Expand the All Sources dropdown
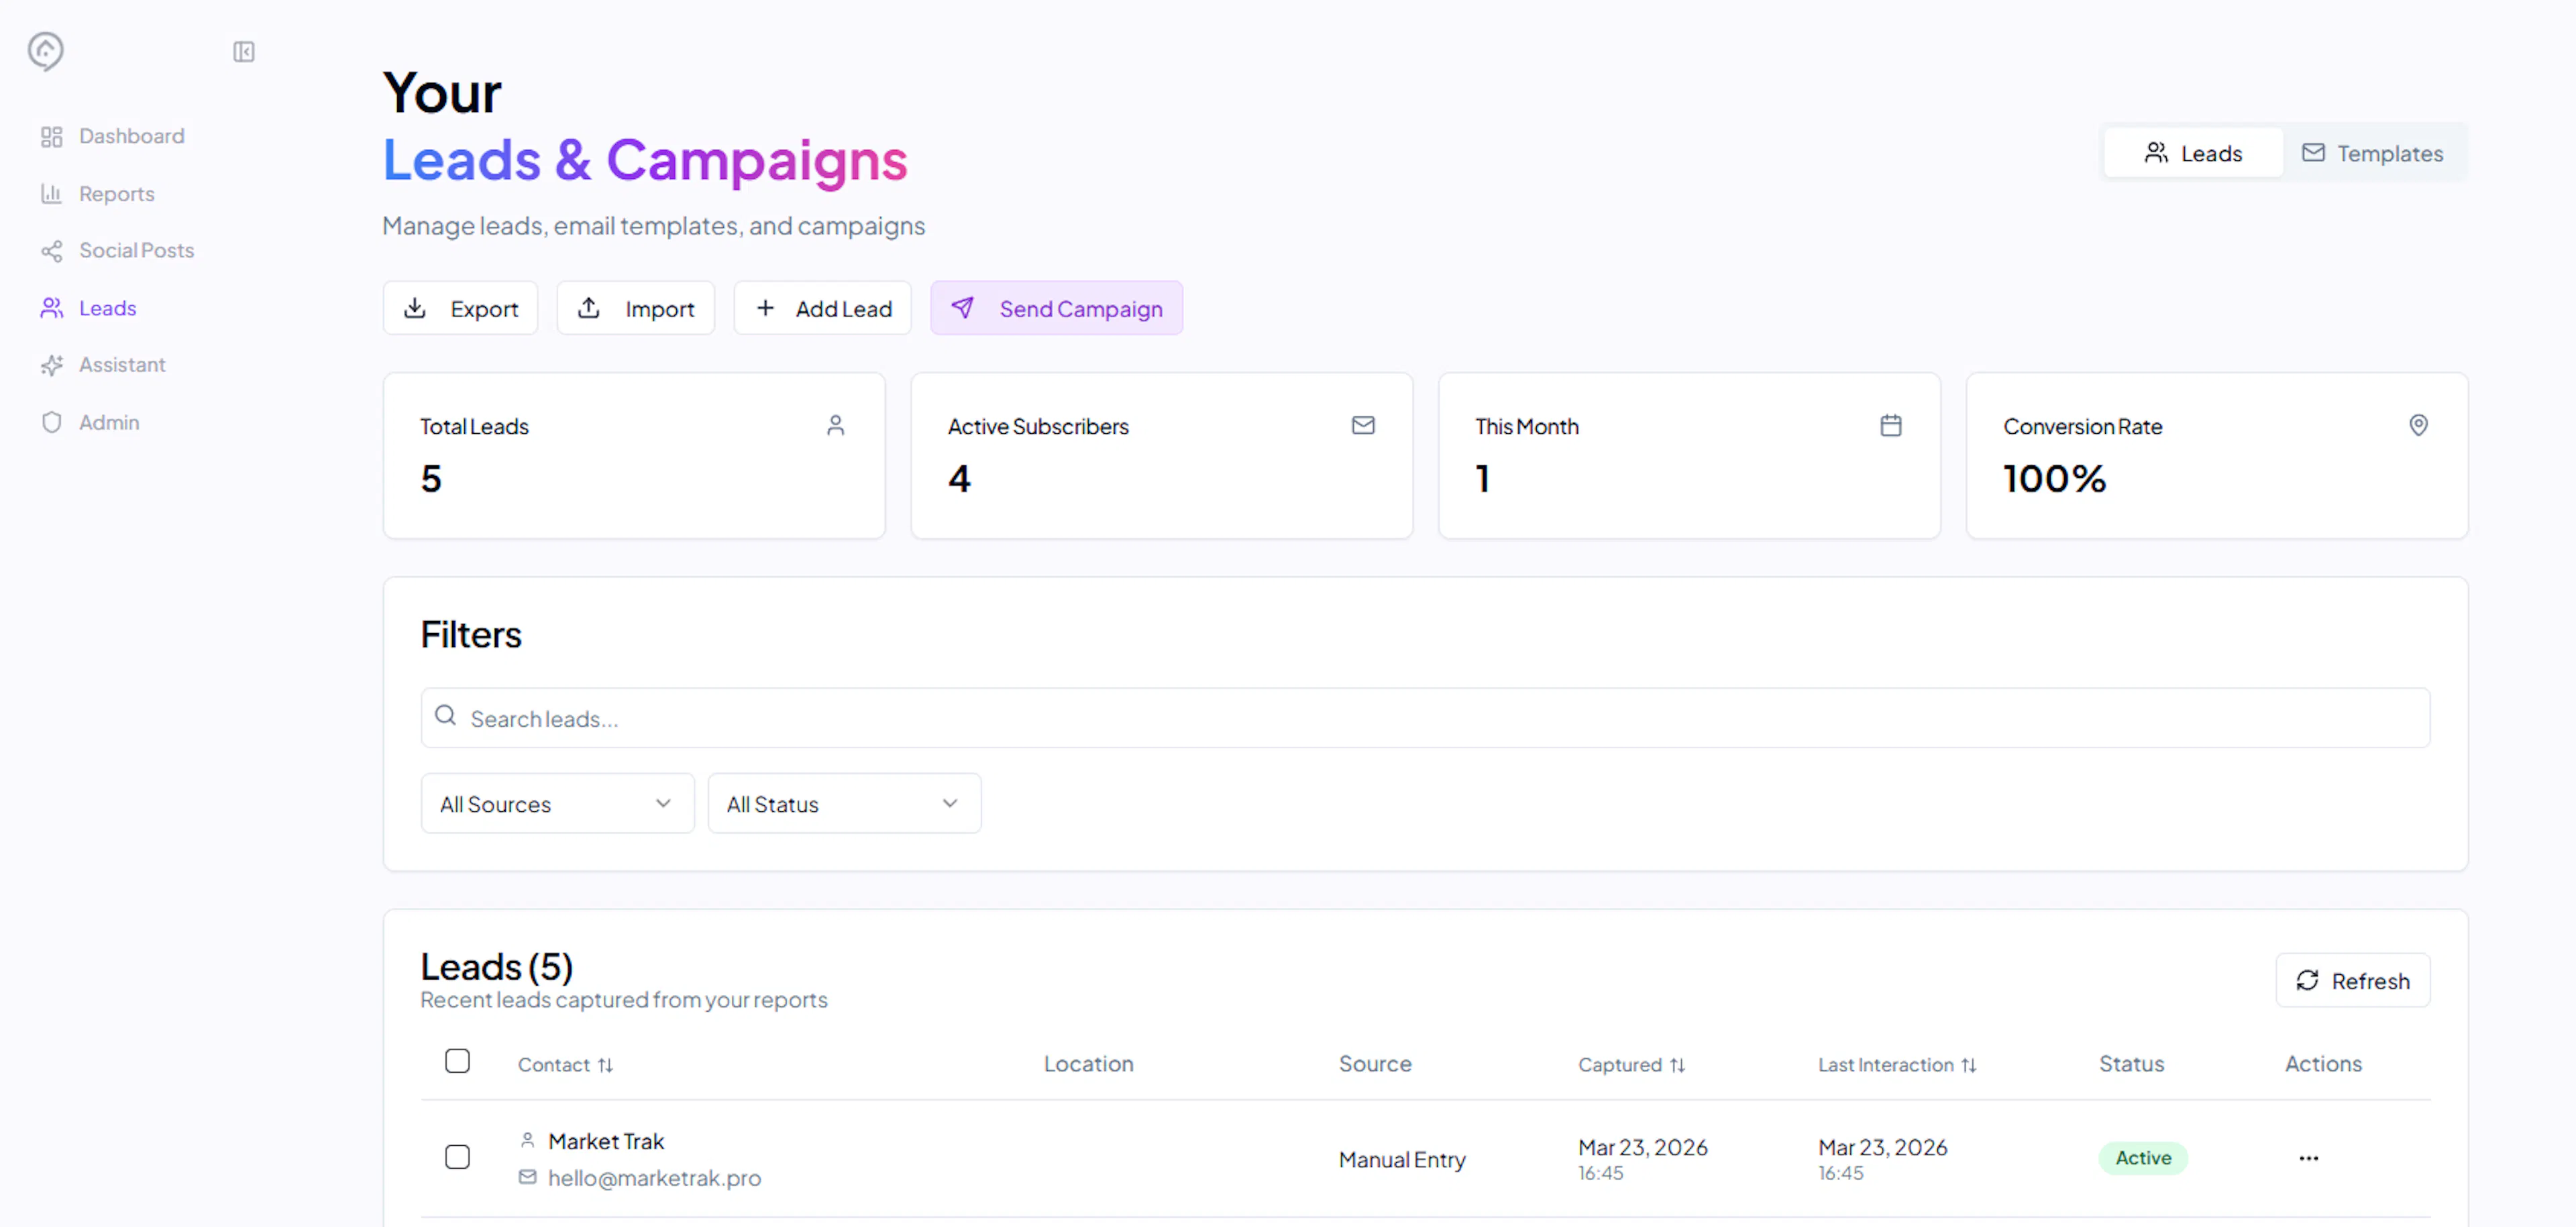 point(557,805)
